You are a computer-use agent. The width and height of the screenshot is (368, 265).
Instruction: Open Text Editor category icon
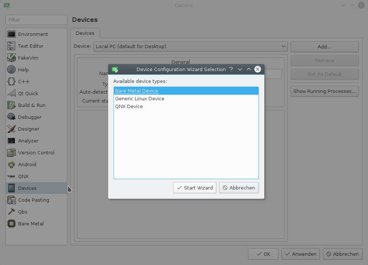(x=11, y=46)
